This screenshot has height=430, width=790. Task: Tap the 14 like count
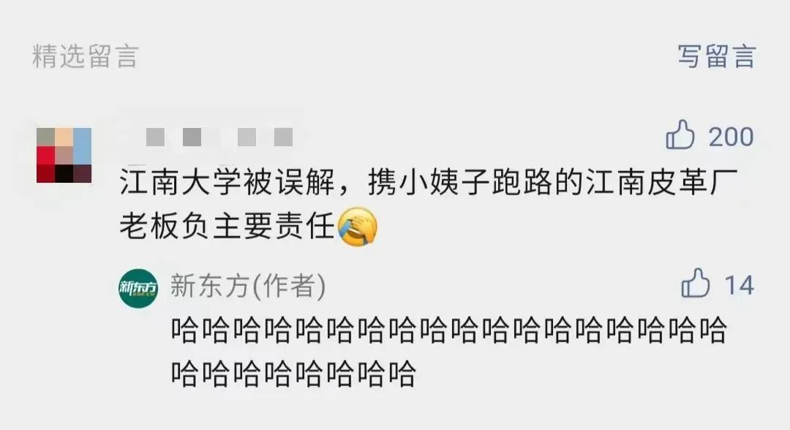(739, 285)
